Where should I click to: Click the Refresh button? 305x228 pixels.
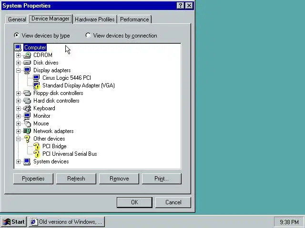[x=76, y=179]
